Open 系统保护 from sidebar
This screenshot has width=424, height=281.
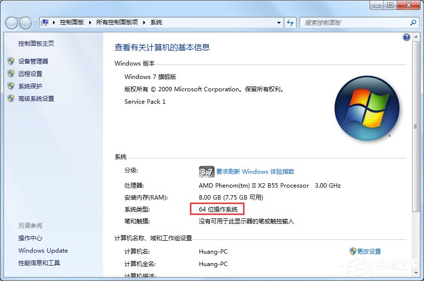(x=30, y=86)
